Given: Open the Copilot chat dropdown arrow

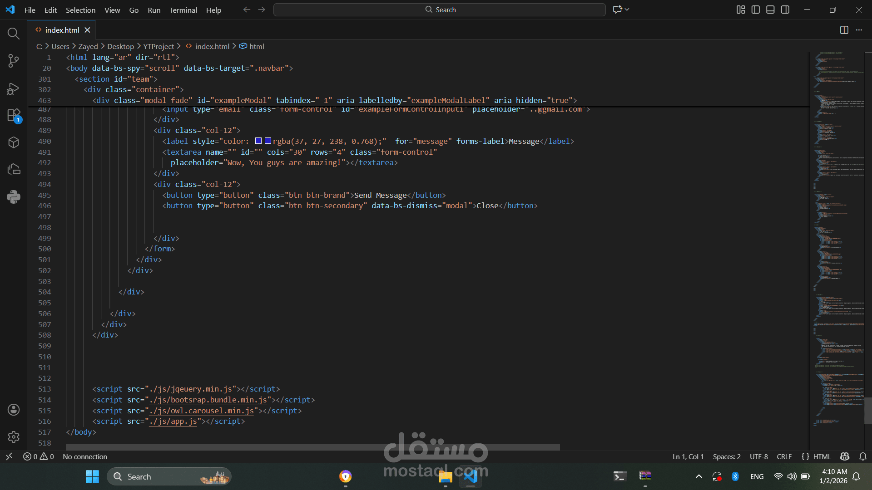Looking at the screenshot, I should coord(627,10).
